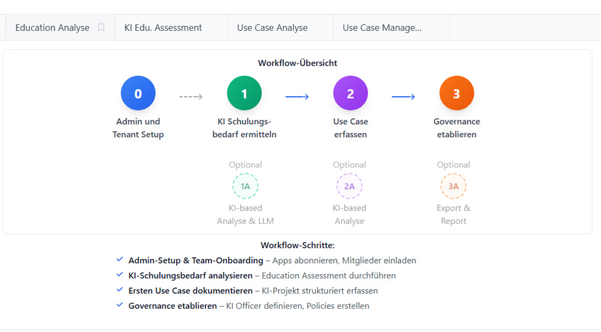The image size is (601, 332).
Task: Open the orange step 3 circle
Action: pos(456,93)
